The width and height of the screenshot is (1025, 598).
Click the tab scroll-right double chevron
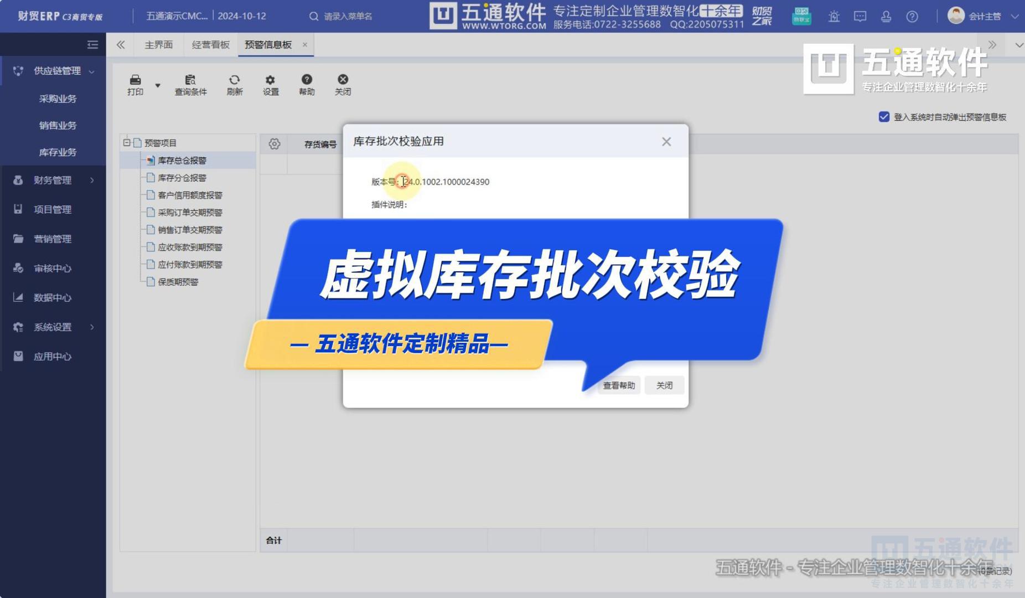[x=992, y=45]
